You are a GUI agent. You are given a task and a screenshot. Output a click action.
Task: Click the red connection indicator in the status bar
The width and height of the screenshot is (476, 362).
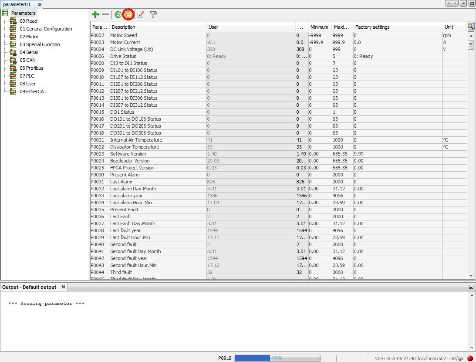tap(471, 358)
